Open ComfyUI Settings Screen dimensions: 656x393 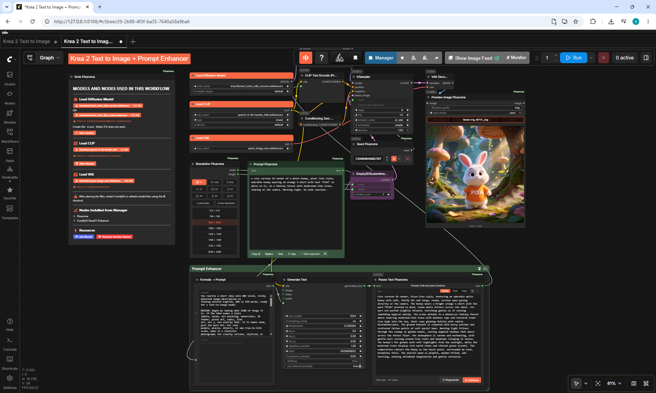coord(10,382)
